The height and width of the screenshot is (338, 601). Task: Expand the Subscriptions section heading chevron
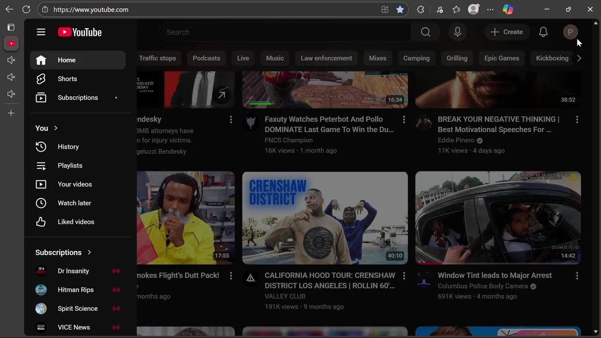click(89, 253)
